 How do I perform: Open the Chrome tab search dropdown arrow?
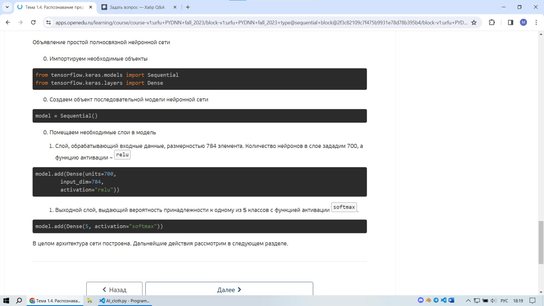7,7
